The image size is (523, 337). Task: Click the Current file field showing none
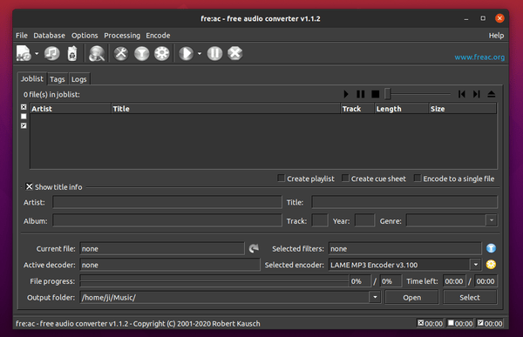coord(162,249)
